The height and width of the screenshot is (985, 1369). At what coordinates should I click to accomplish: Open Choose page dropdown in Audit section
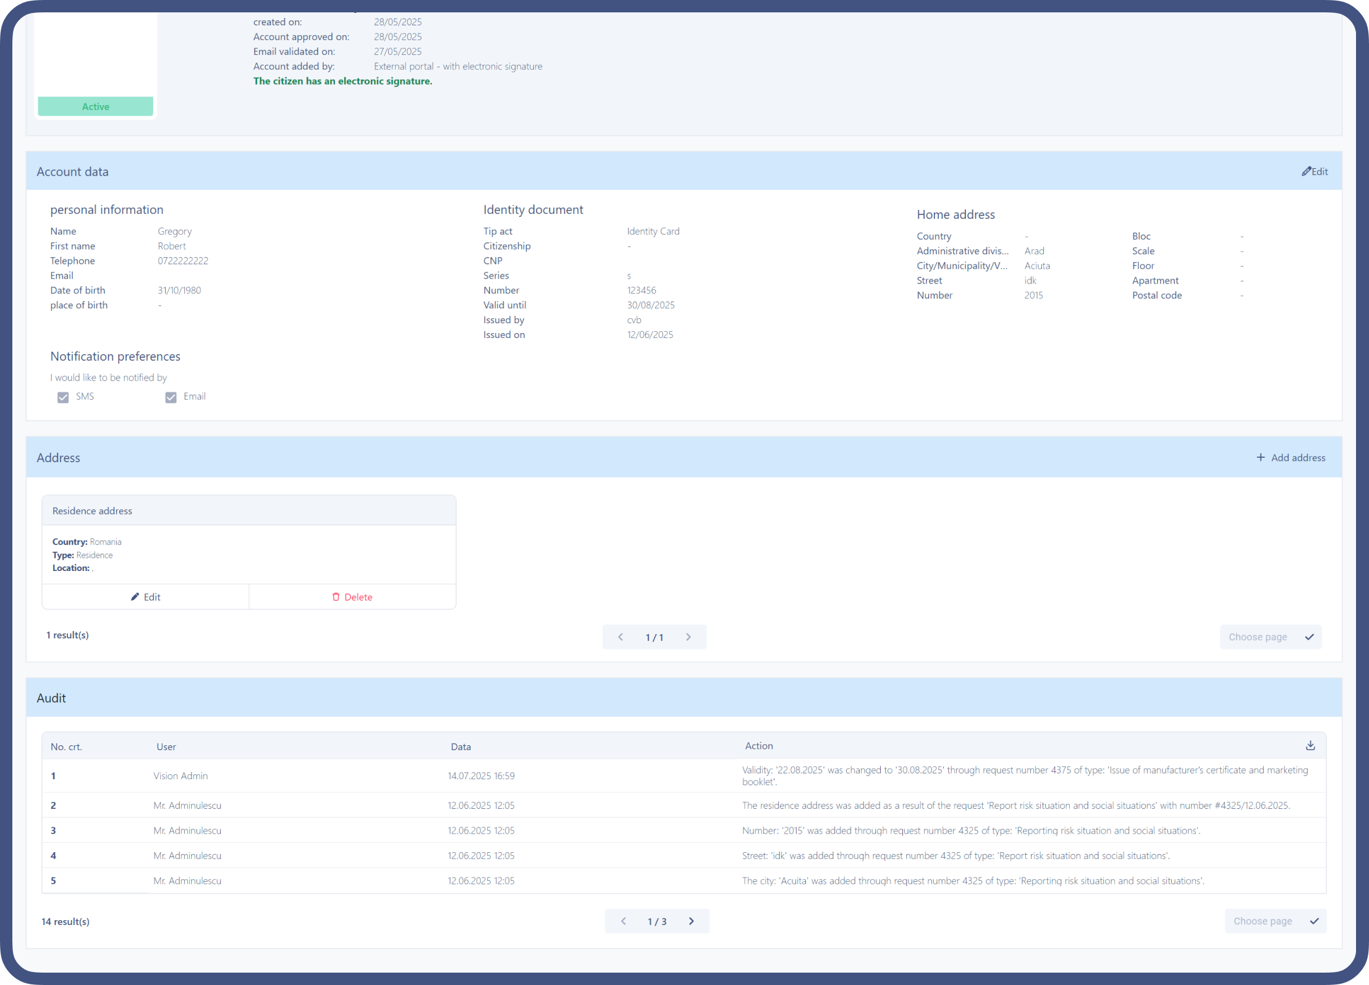point(1276,921)
